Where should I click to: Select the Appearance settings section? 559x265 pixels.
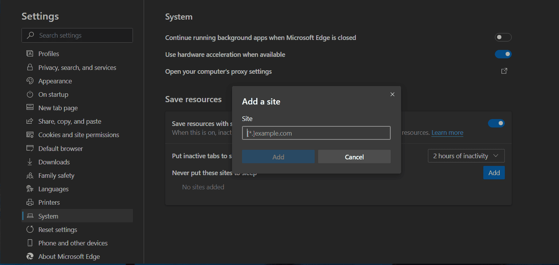click(x=77, y=81)
